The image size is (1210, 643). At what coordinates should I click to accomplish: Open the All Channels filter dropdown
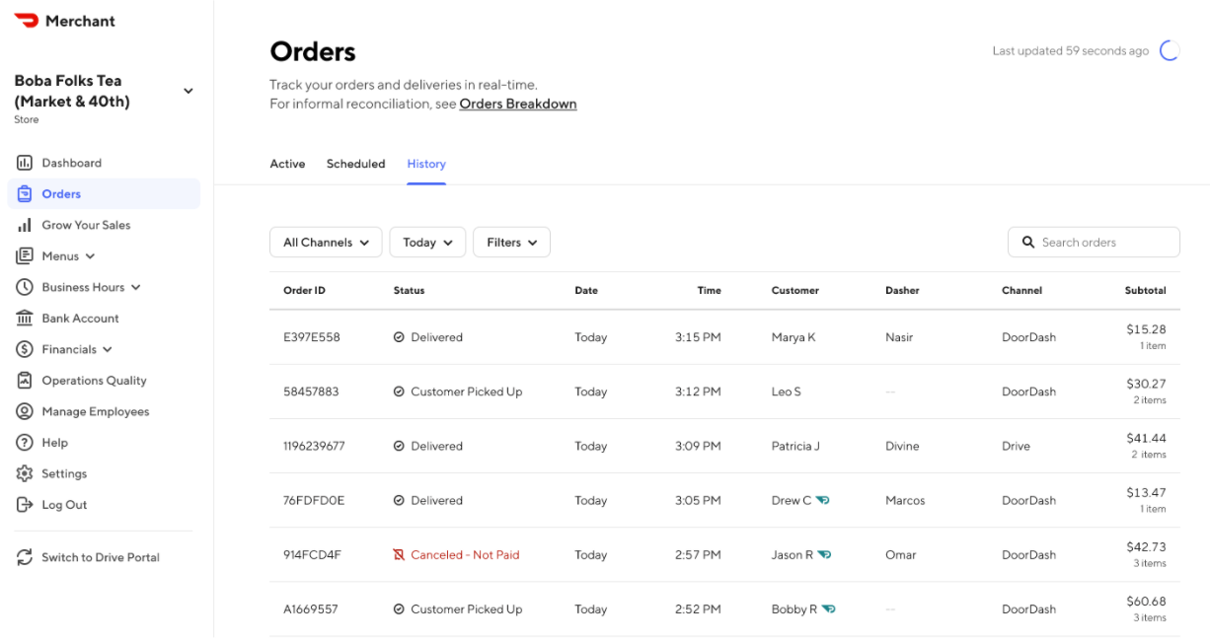coord(326,242)
